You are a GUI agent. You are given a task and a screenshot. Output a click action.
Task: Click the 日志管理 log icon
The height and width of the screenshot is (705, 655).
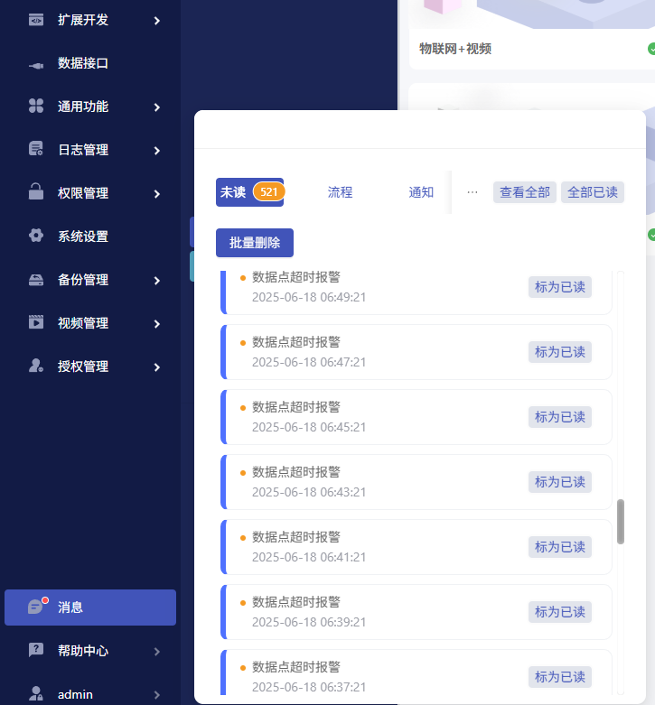(x=36, y=149)
